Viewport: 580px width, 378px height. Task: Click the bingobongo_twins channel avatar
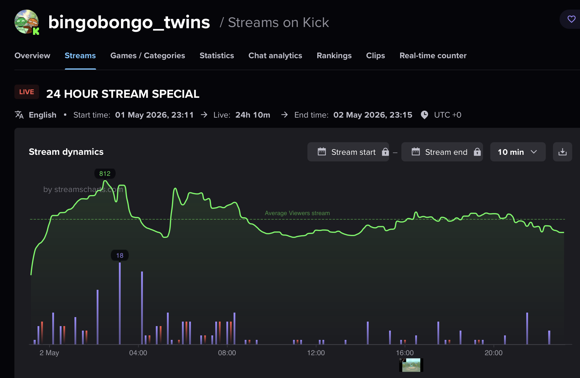tap(27, 22)
